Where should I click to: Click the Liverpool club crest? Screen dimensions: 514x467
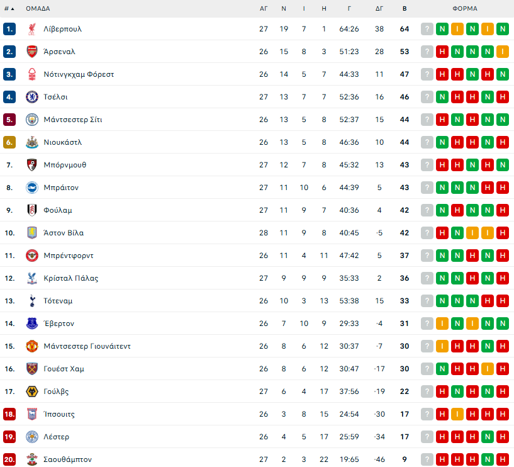[x=32, y=29]
